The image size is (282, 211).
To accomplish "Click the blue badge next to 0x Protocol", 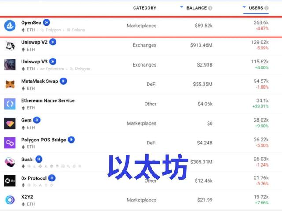I will pos(52,178).
